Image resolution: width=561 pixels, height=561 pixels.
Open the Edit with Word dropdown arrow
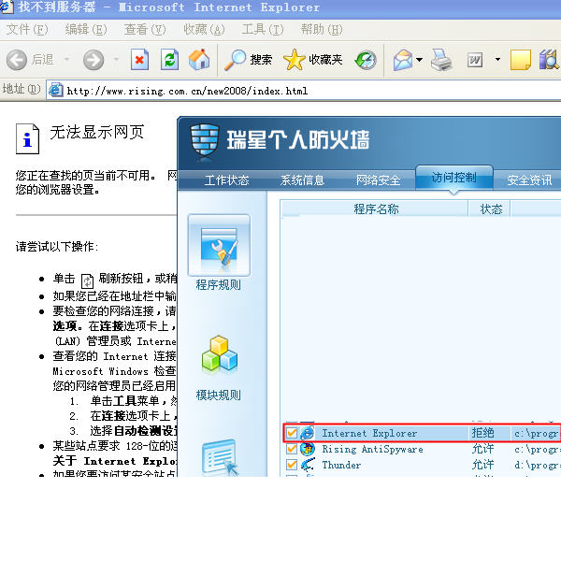pos(497,60)
